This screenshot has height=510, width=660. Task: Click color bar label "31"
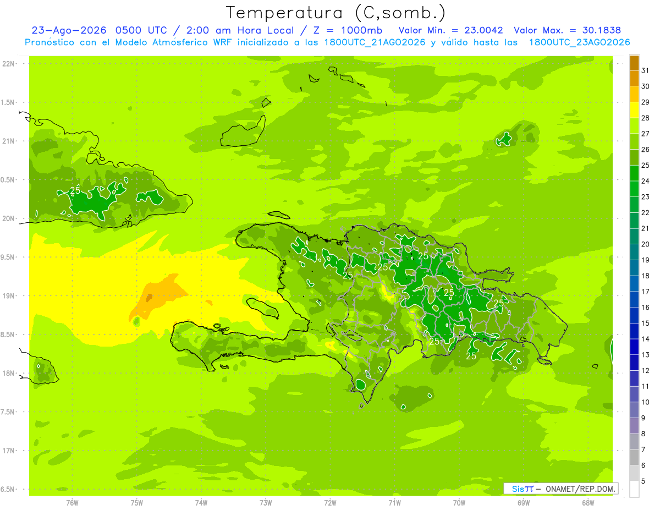click(x=646, y=70)
